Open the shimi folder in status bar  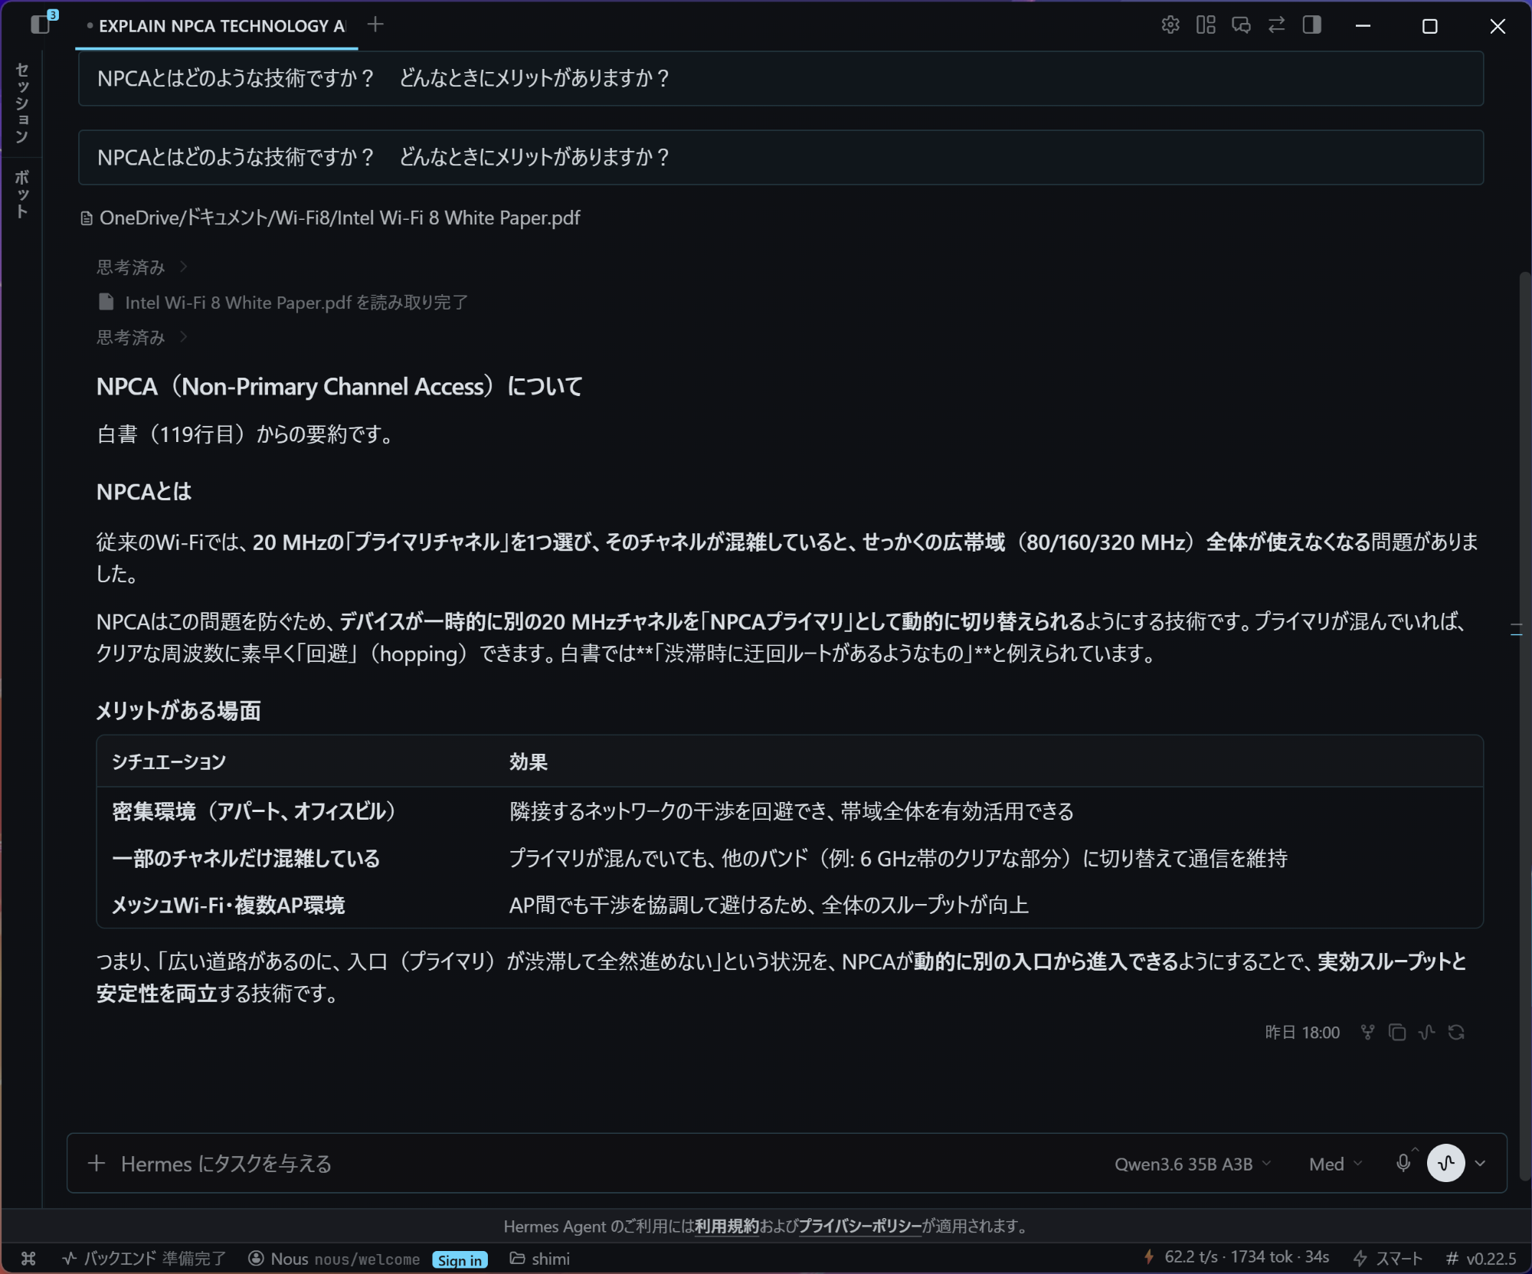[x=540, y=1258]
